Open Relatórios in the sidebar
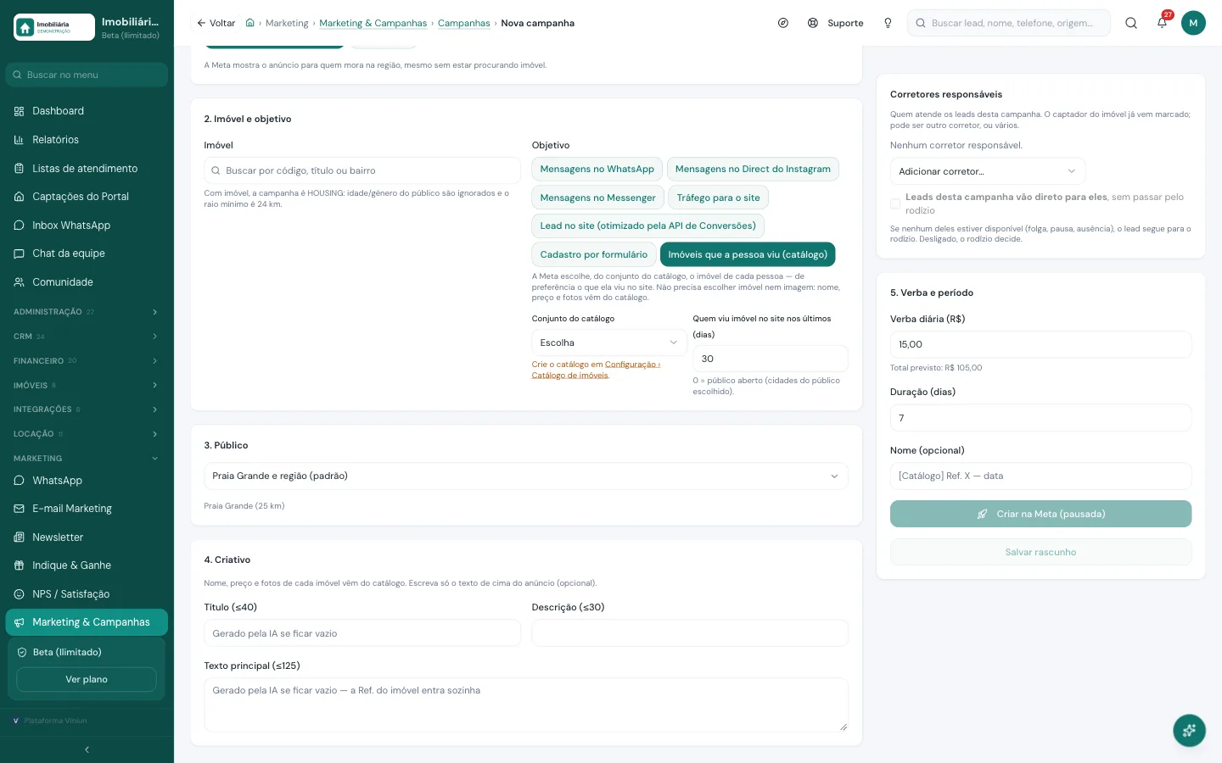 (87, 140)
